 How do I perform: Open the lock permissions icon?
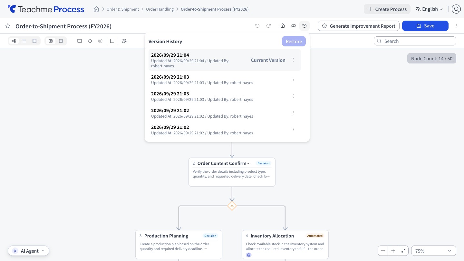283,26
